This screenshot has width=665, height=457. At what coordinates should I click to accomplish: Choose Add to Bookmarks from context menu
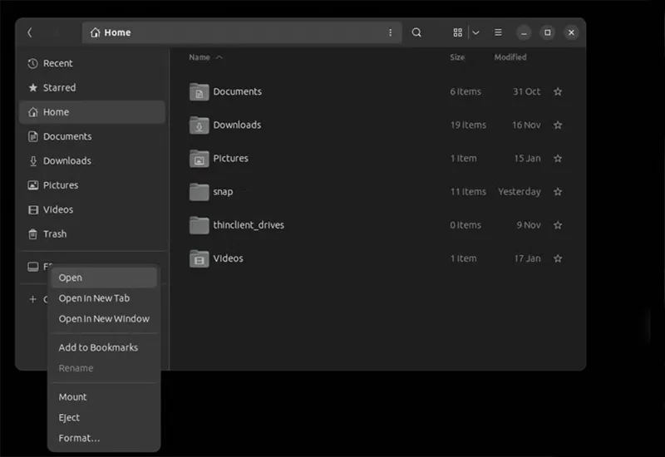pos(98,347)
